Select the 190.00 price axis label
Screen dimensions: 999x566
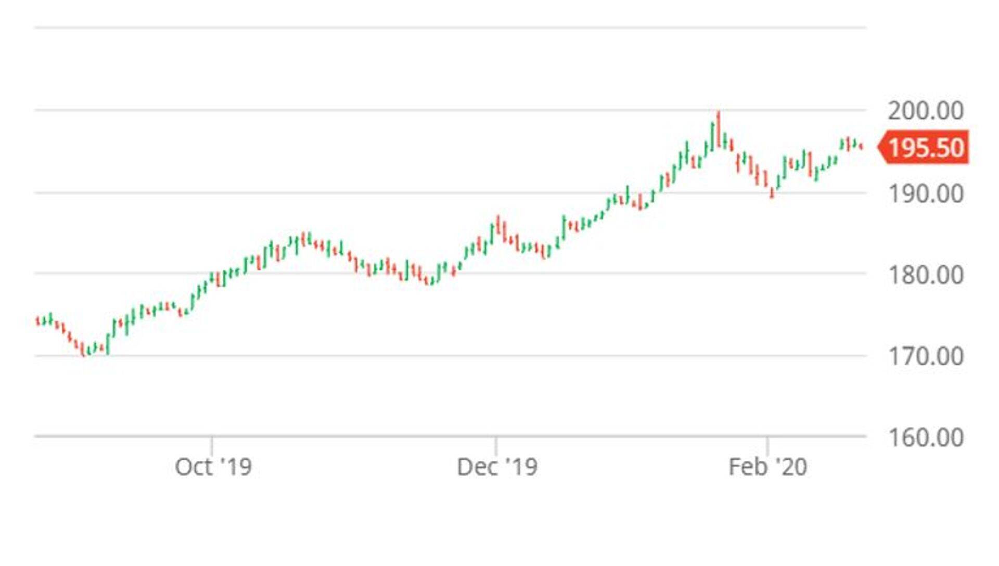pyautogui.click(x=926, y=194)
